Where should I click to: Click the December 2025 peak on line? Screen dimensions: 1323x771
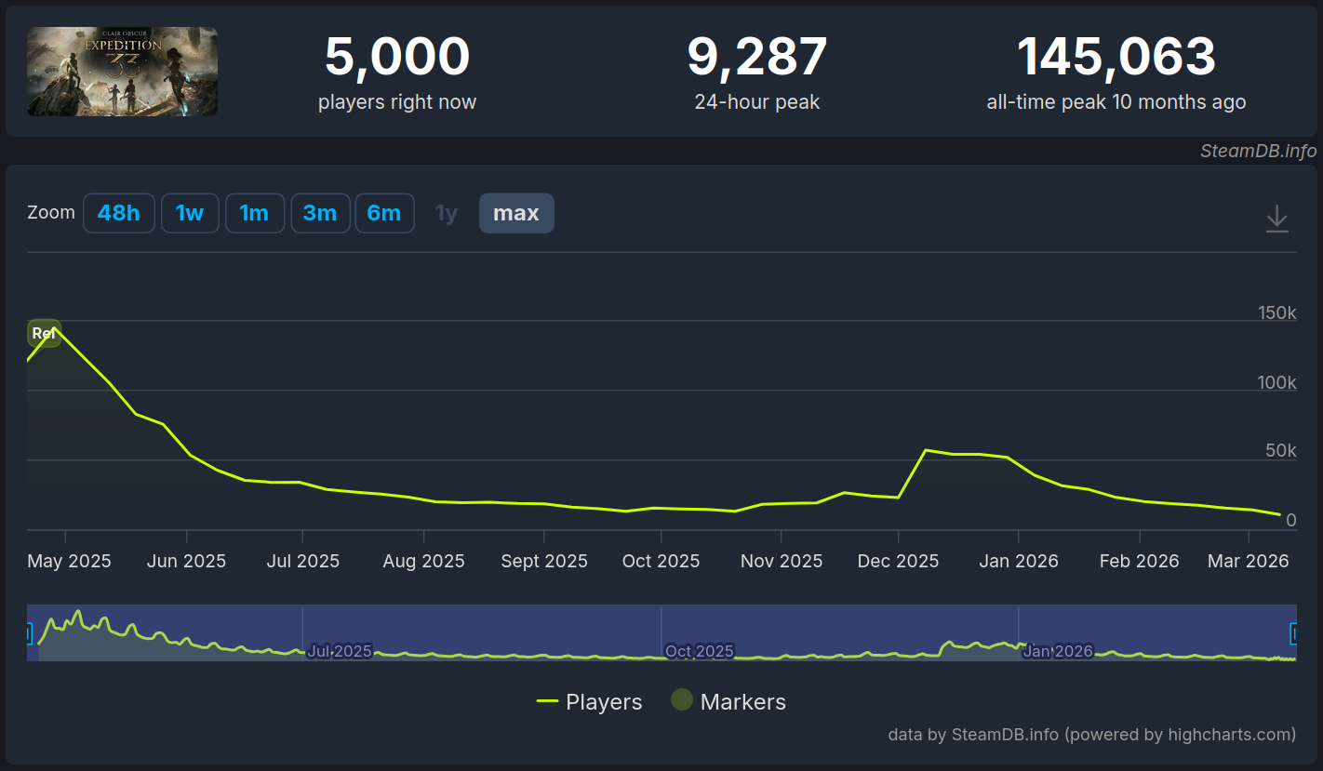pyautogui.click(x=925, y=450)
